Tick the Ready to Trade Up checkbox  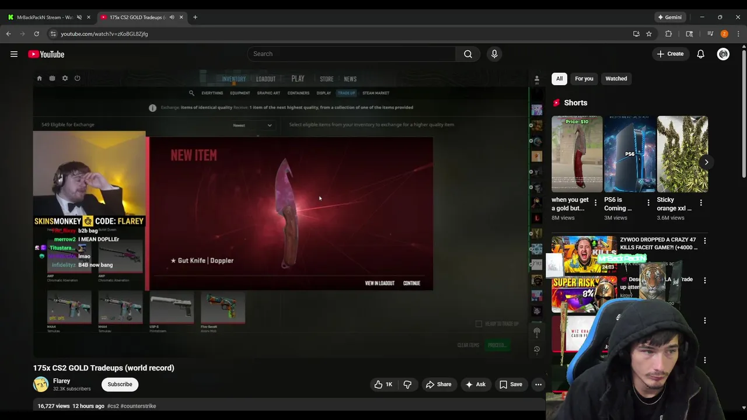479,324
